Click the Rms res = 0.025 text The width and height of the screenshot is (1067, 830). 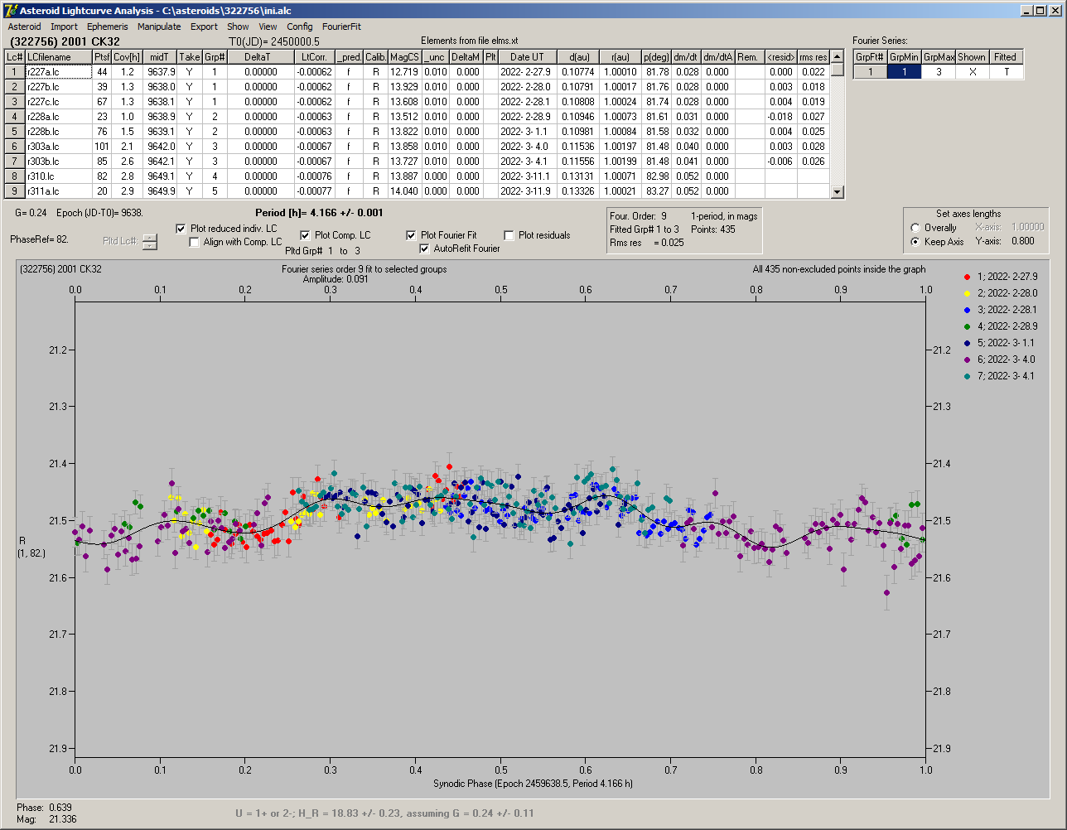647,243
